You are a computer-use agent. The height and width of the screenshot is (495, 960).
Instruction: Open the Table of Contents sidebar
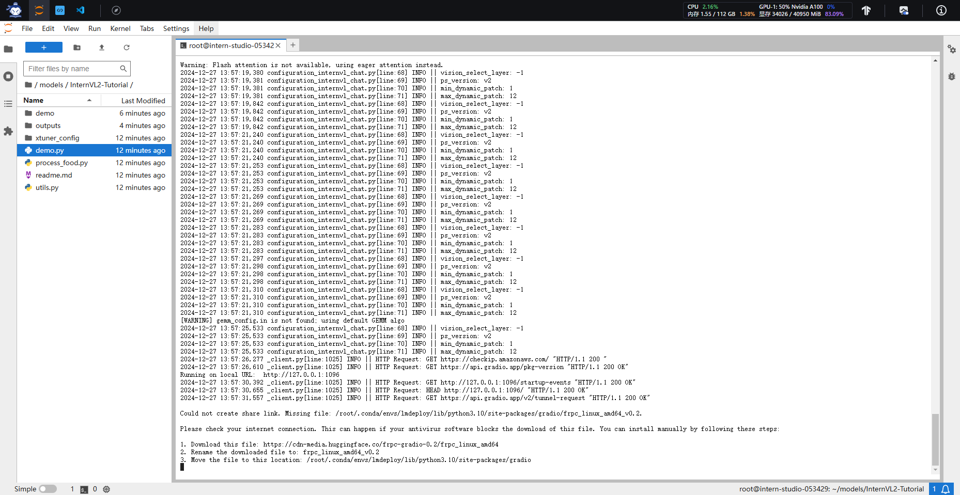(8, 104)
